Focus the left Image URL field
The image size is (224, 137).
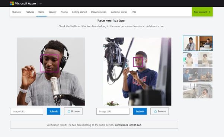pyautogui.click(x=26, y=111)
